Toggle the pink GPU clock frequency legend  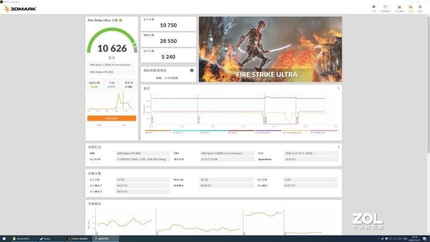324,131
